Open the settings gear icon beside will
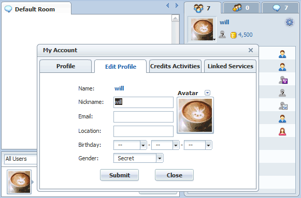 tap(290, 22)
